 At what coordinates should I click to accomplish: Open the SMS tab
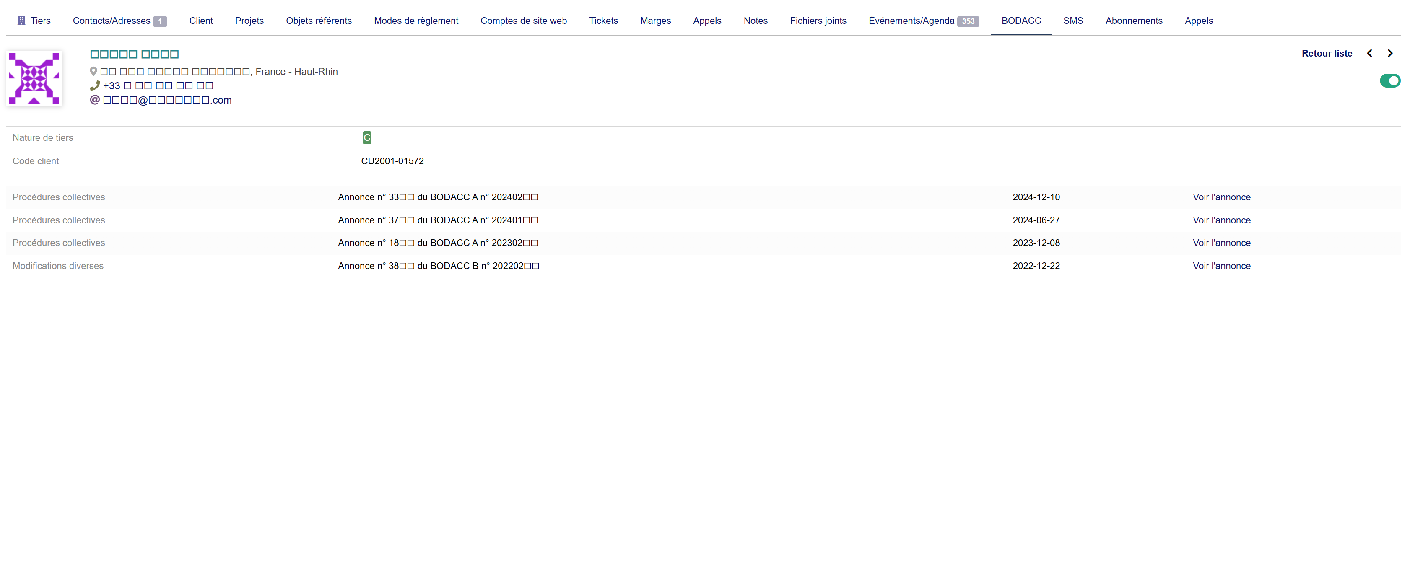click(x=1073, y=21)
